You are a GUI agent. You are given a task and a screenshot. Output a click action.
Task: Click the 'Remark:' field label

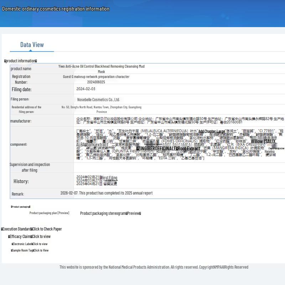(18, 194)
